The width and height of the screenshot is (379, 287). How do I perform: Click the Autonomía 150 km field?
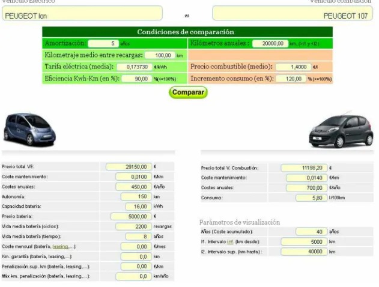136,197
